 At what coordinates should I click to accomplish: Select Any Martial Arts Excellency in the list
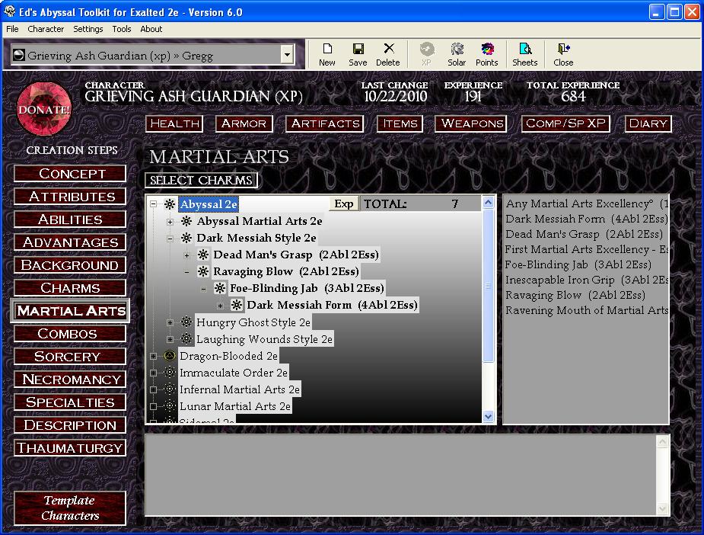coord(586,203)
